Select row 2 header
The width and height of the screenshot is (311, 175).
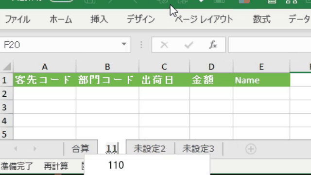(6, 93)
